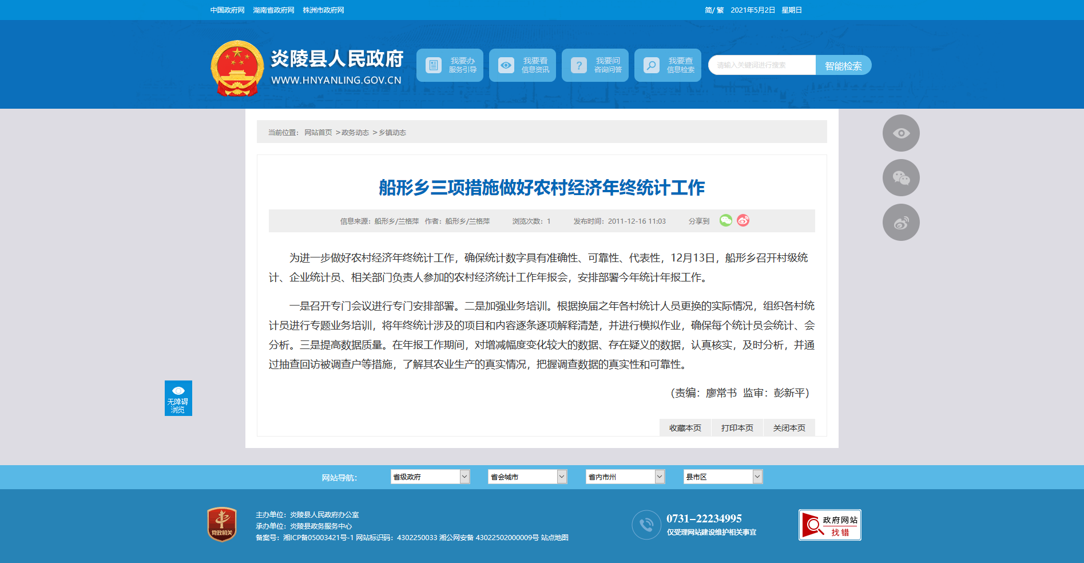This screenshot has width=1084, height=563.
Task: Open 我要办 服务引导 menu item
Action: (450, 65)
